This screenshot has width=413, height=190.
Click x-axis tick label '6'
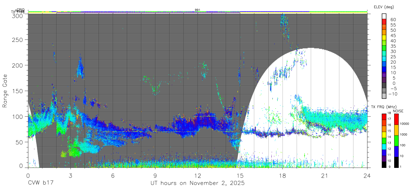(x=113, y=175)
